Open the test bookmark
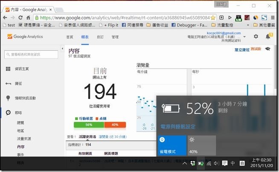Viewport: 279px width, 172px height. point(9,25)
